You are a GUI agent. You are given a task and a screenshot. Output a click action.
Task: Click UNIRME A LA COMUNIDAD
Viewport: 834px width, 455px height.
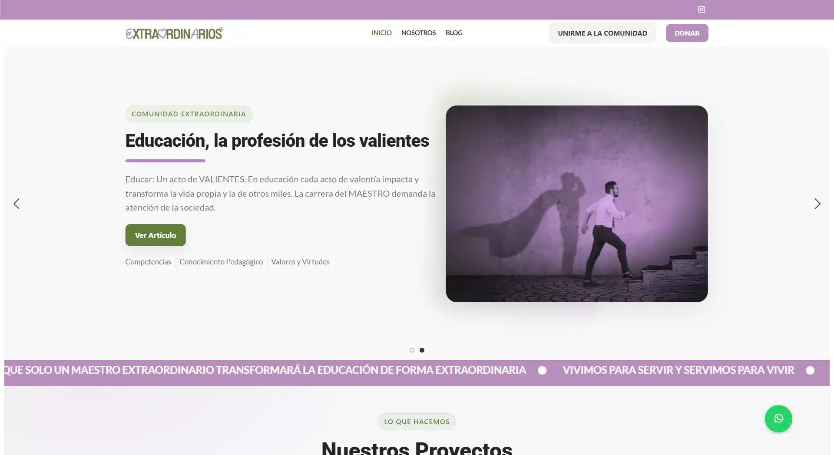(602, 33)
